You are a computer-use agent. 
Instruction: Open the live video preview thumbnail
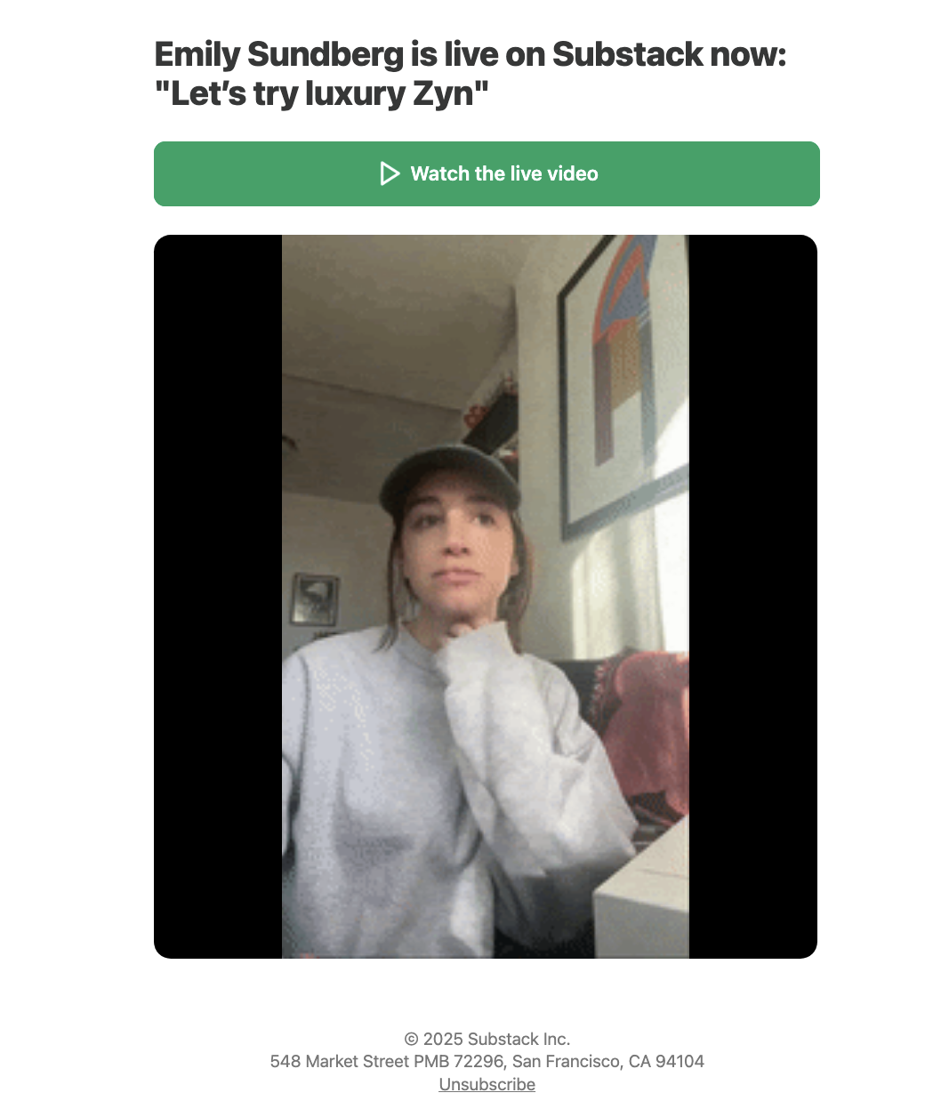[486, 597]
